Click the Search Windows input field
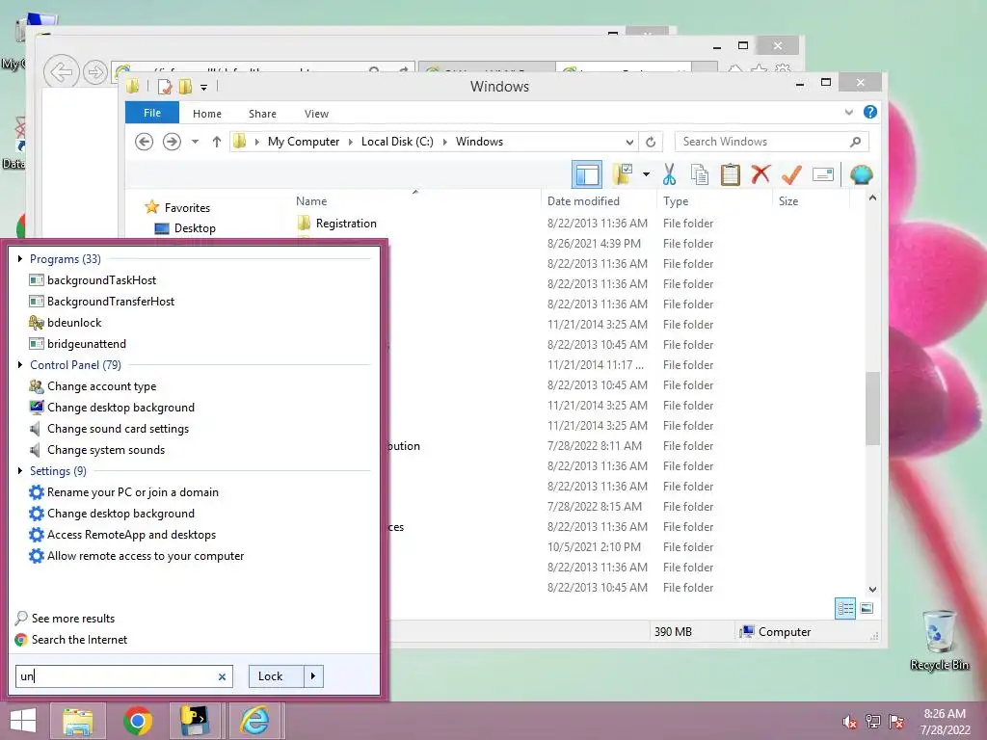Viewport: 987px width, 740px height. coord(772,142)
